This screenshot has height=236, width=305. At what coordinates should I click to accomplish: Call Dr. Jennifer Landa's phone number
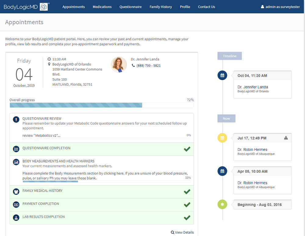tap(148, 65)
